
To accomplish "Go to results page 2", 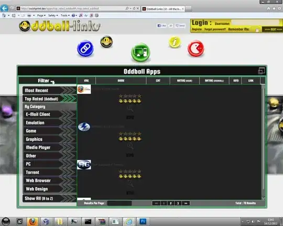I will 170,204.
